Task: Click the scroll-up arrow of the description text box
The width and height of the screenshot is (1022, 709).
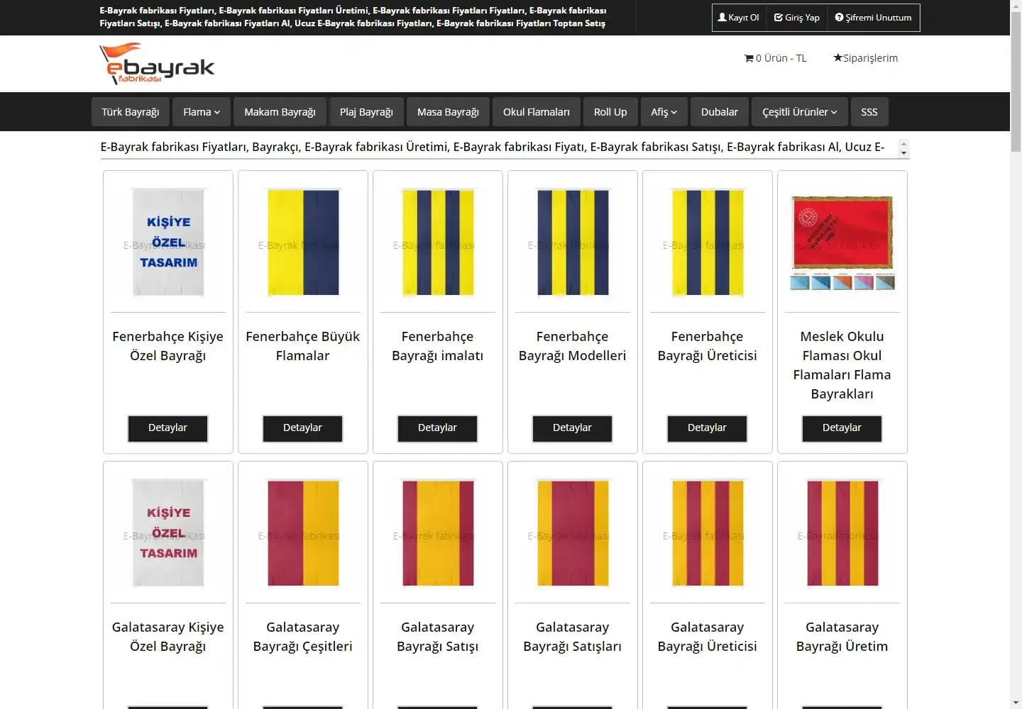Action: [903, 143]
